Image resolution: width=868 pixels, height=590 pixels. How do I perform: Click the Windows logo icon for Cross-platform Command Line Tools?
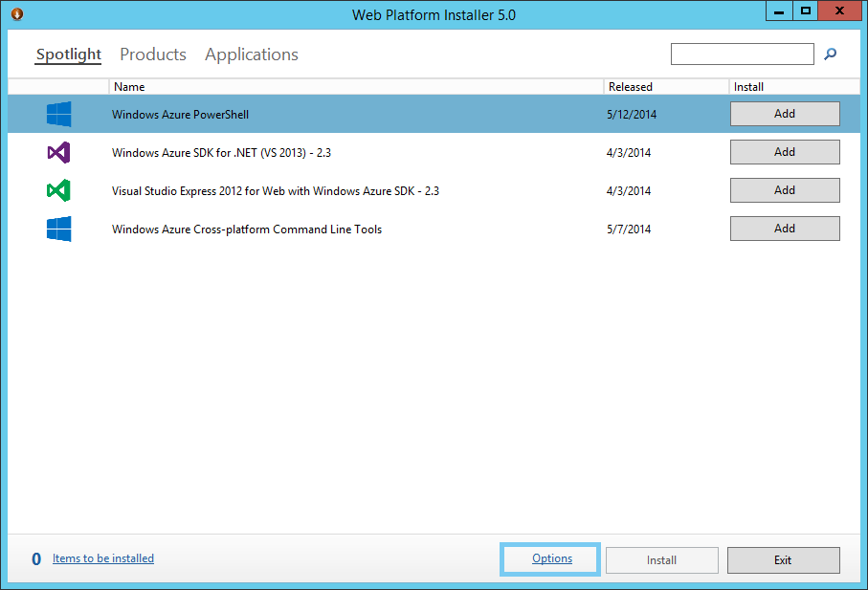click(58, 229)
